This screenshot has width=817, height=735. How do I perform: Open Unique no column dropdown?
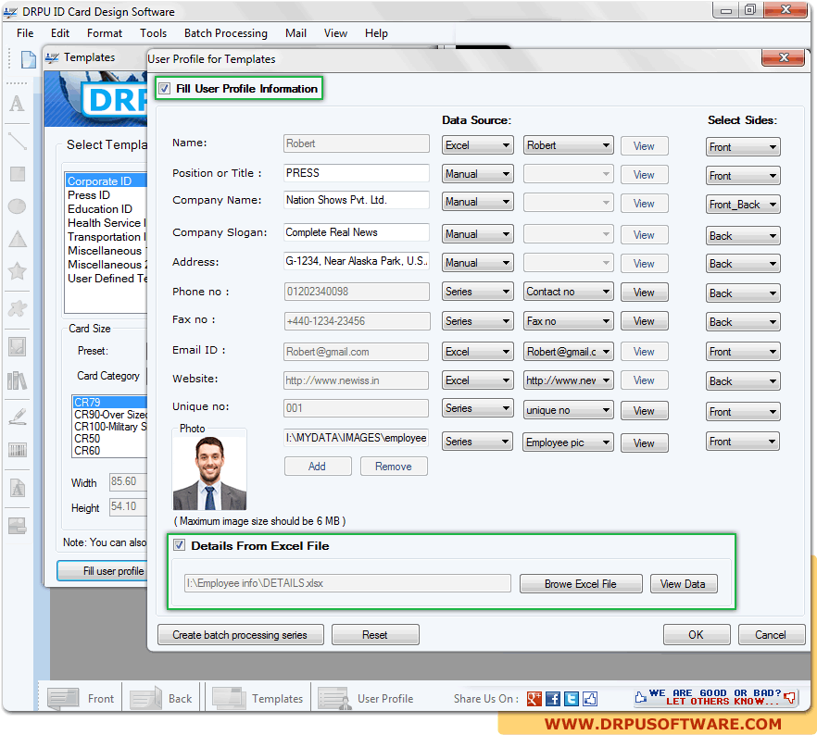point(568,410)
